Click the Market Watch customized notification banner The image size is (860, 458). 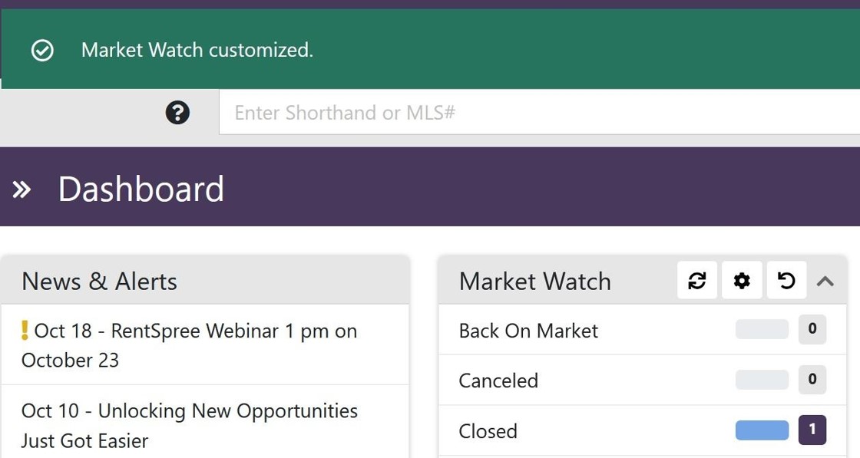430,49
